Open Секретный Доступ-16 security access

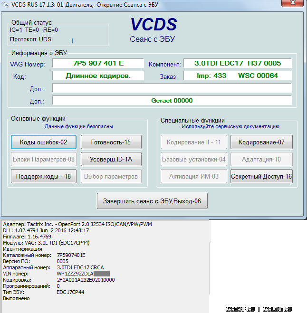tap(261, 176)
